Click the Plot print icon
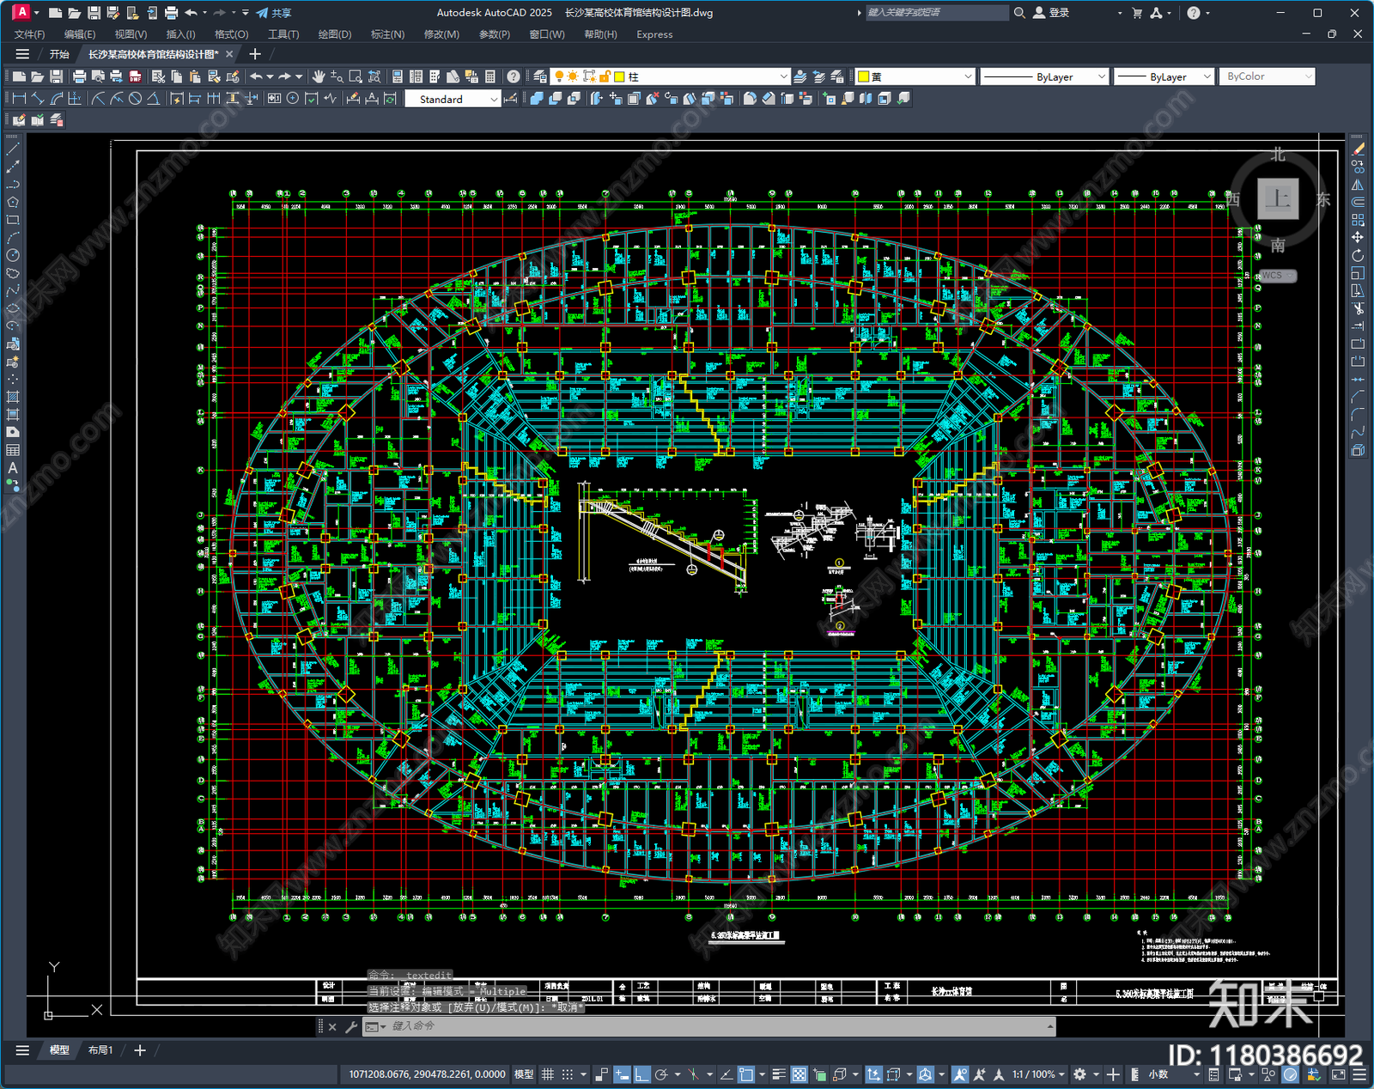The width and height of the screenshot is (1374, 1089). pyautogui.click(x=79, y=76)
